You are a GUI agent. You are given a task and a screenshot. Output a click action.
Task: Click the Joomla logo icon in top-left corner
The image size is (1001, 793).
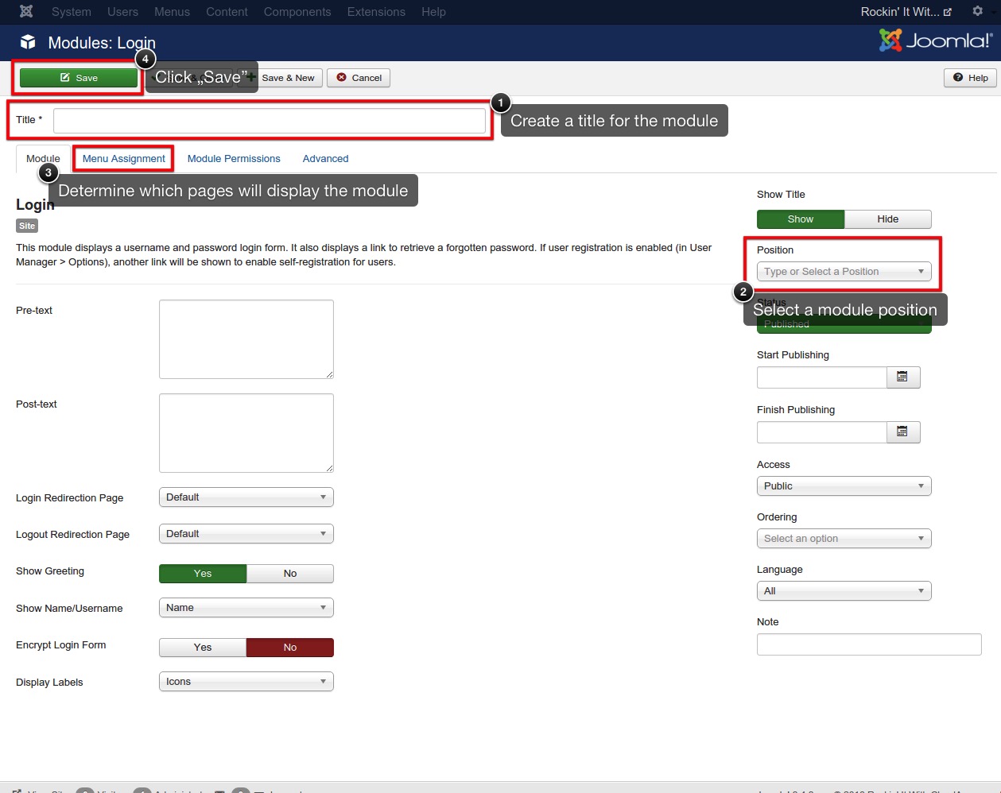pos(26,12)
